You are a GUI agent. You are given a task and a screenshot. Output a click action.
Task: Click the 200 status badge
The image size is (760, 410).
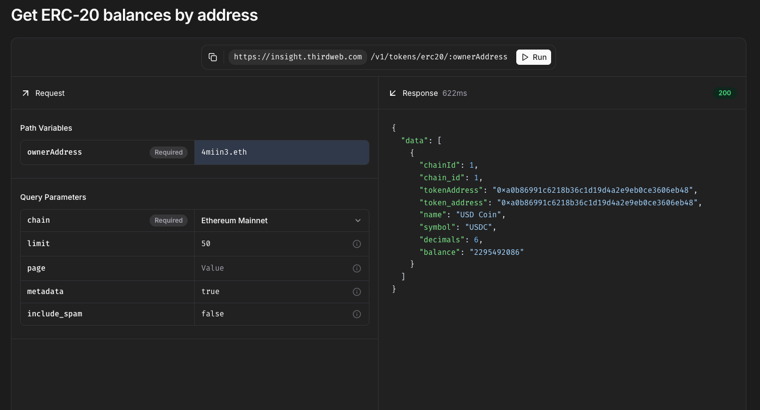click(x=725, y=93)
